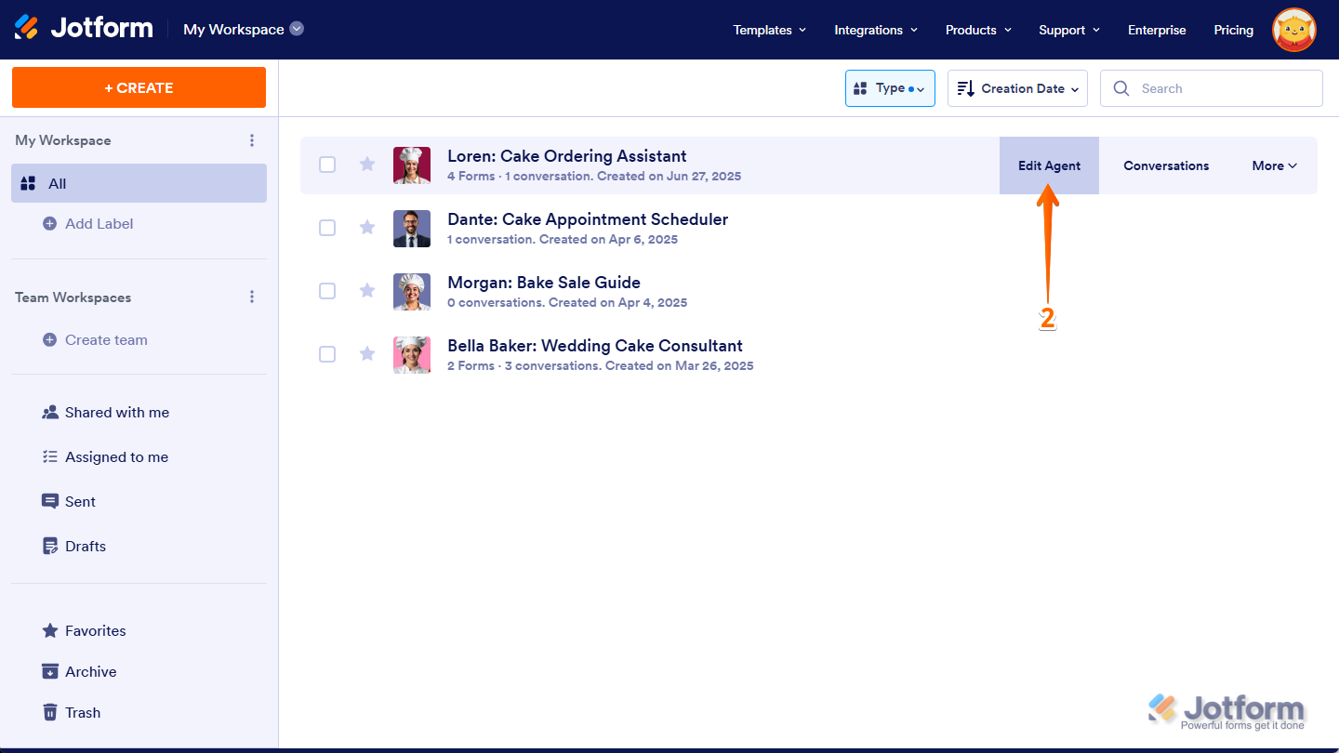Expand the Type filter dropdown
Screen dimensions: 1339x753
(x=889, y=88)
